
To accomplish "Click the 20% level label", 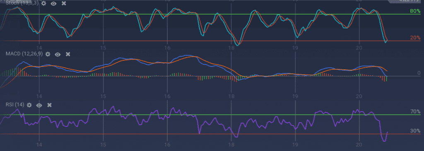I will [415, 38].
